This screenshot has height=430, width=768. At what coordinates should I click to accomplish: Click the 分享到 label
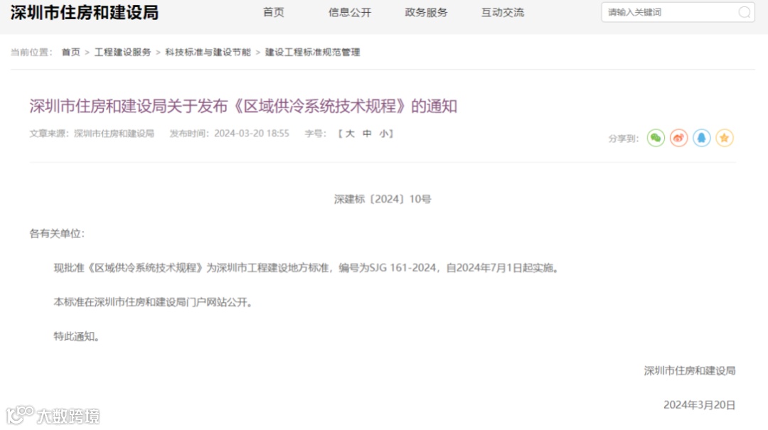(x=624, y=139)
